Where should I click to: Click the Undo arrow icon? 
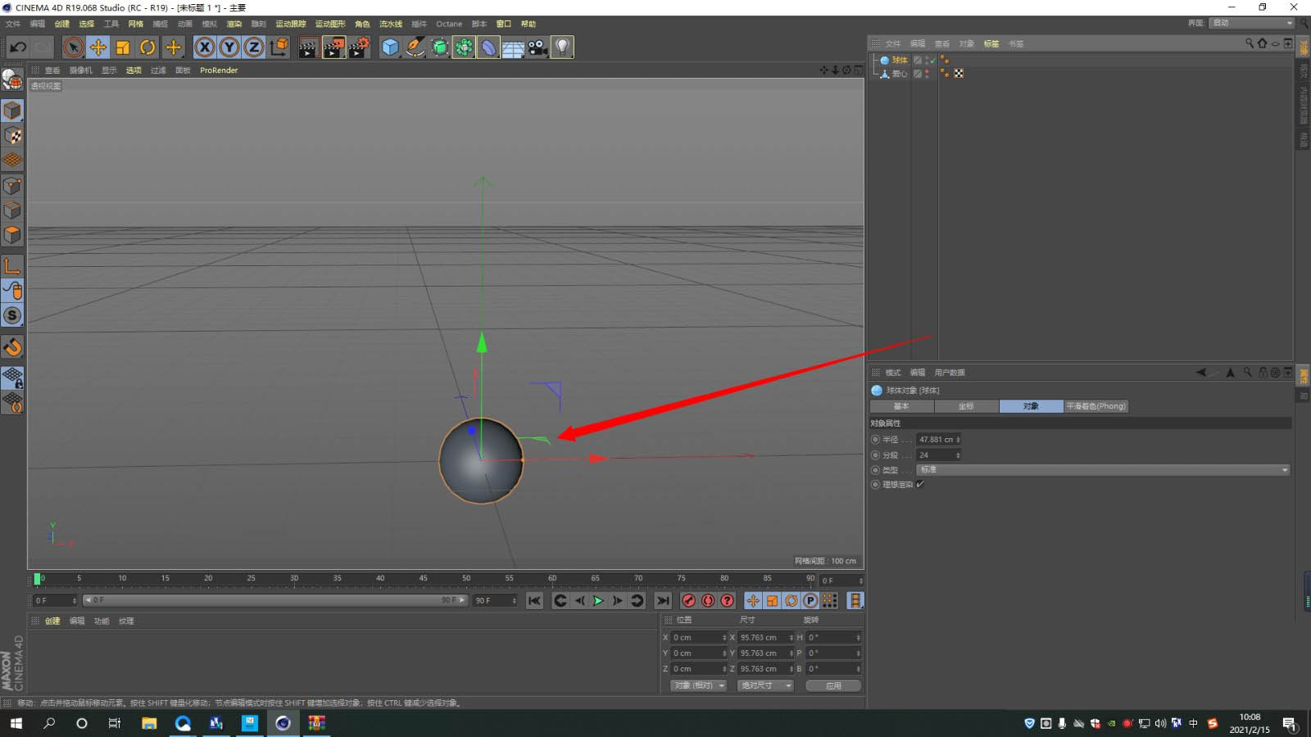pos(18,47)
